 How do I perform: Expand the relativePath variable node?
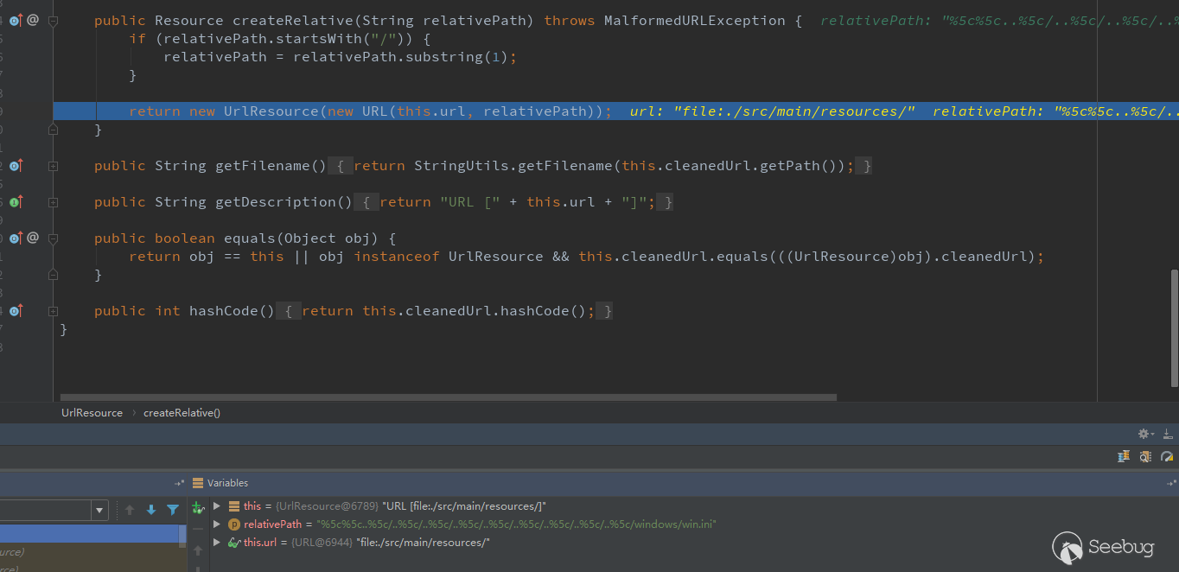point(217,524)
